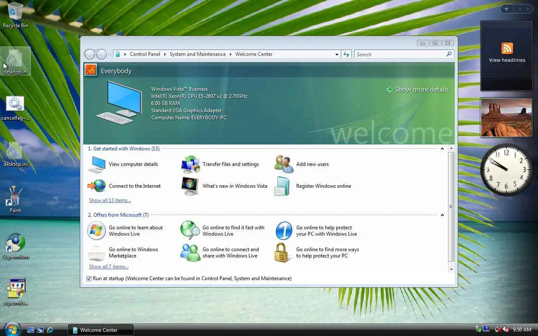The width and height of the screenshot is (538, 336).
Task: Click Welcome Center in the breadcrumb
Action: pos(254,54)
